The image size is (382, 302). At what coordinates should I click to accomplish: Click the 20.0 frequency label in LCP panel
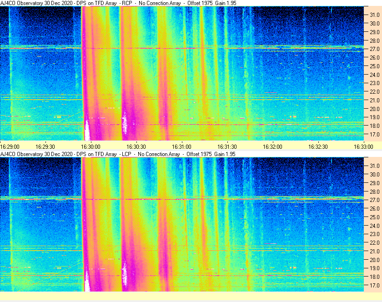[375, 260]
